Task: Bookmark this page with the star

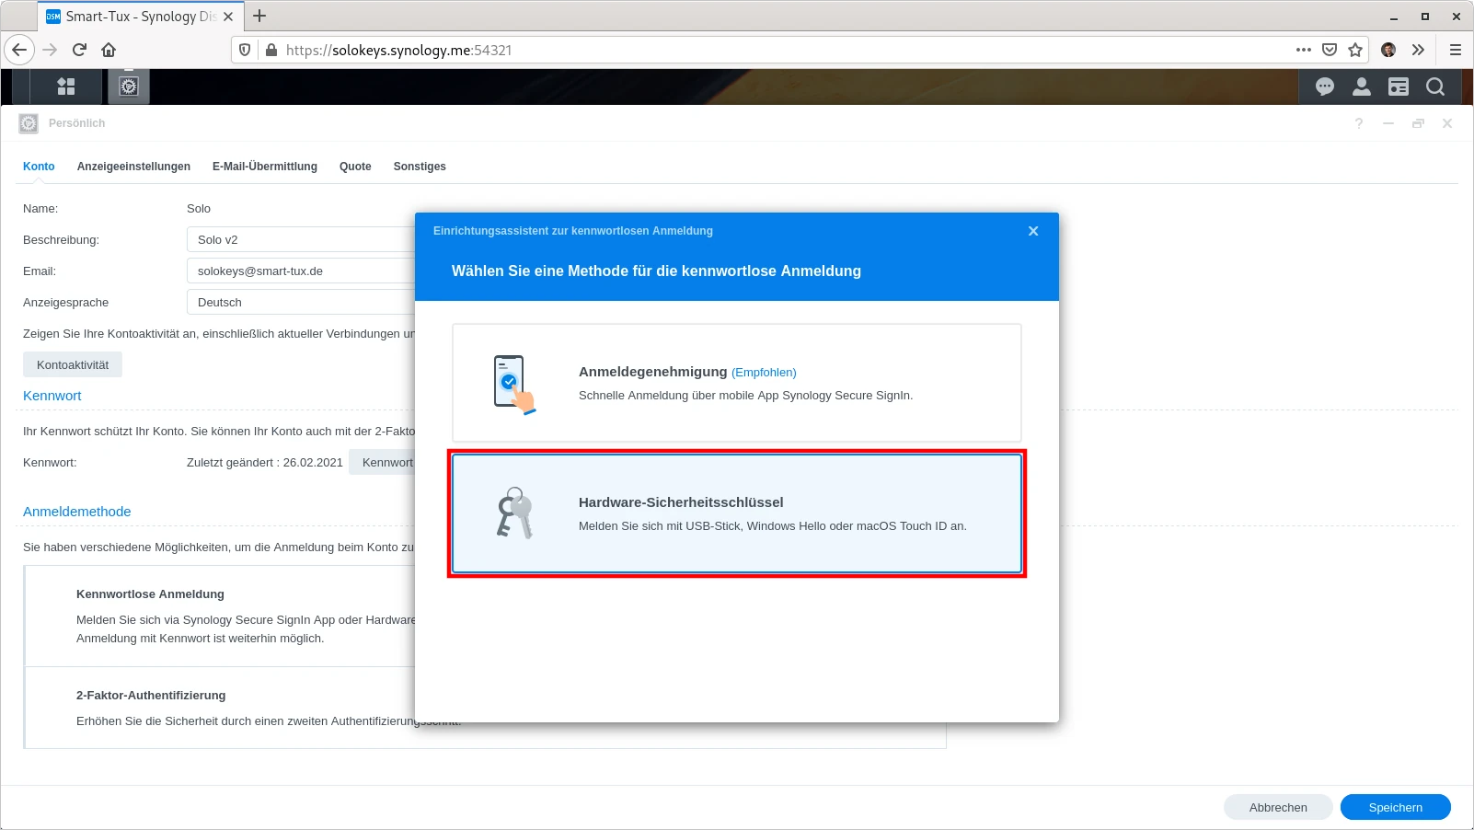Action: point(1355,50)
